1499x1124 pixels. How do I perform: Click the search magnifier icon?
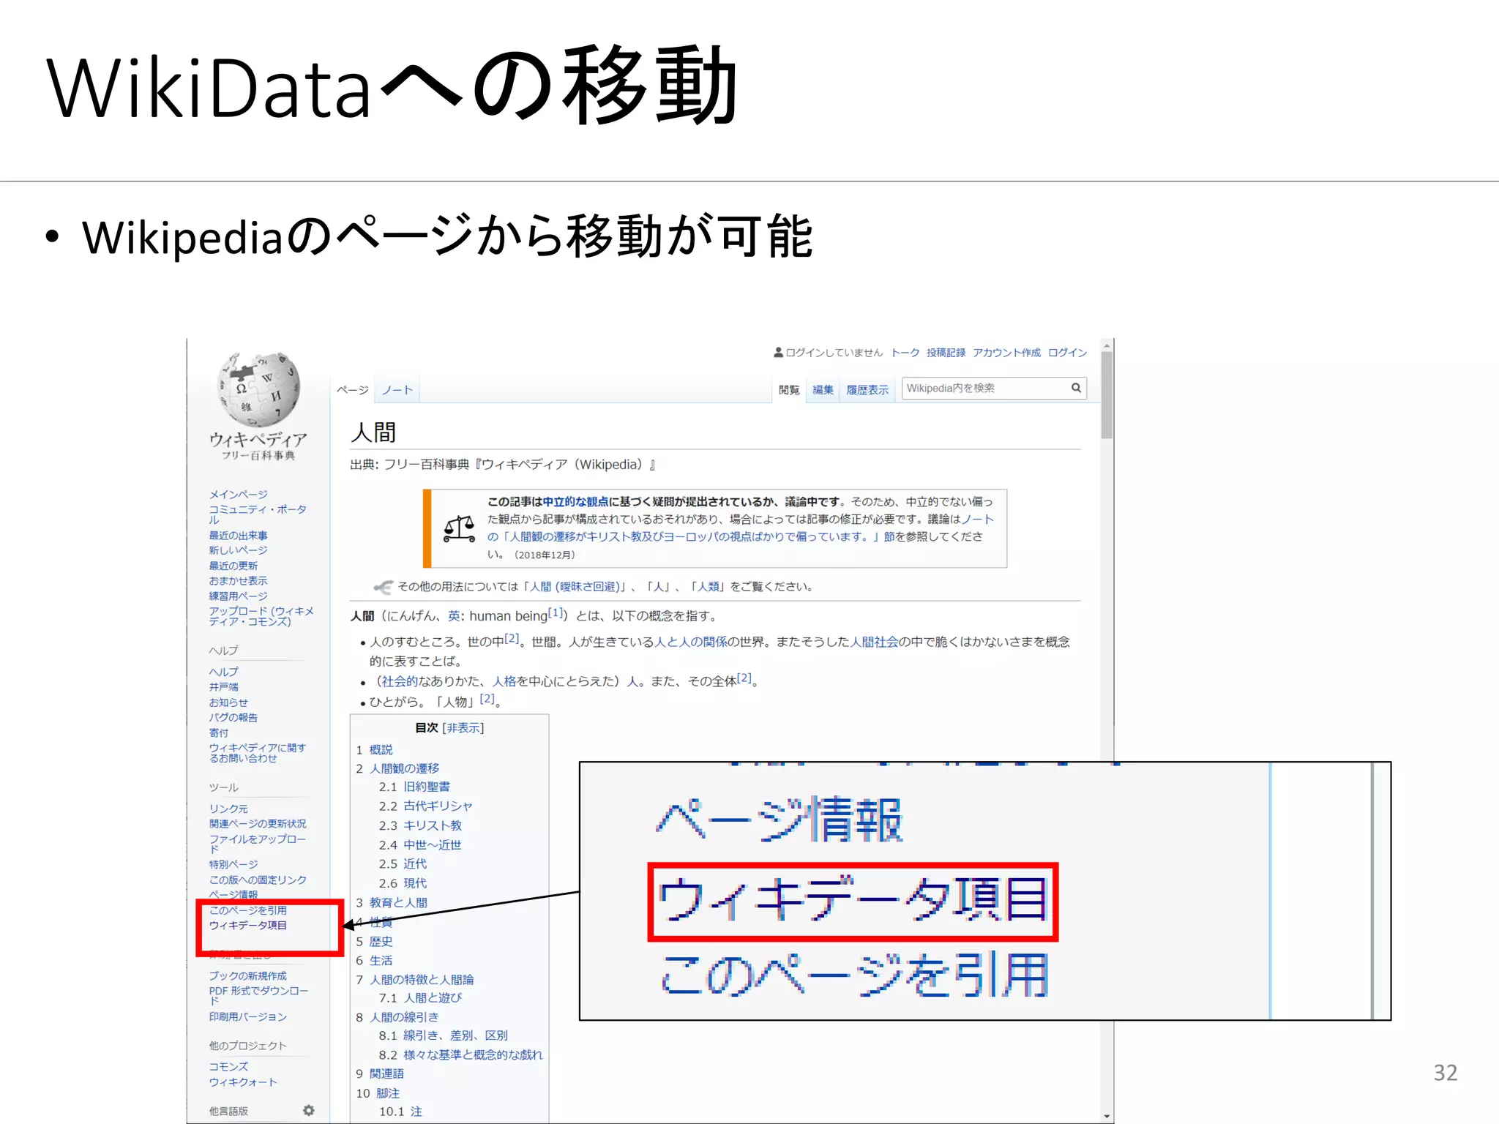[x=1076, y=388]
